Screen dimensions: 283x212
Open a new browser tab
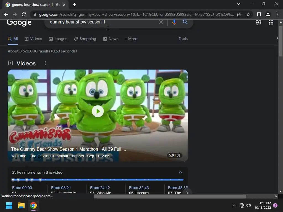pyautogui.click(x=75, y=5)
